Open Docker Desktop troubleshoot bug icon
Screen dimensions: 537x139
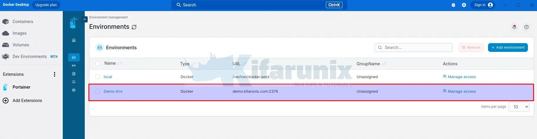(453, 5)
